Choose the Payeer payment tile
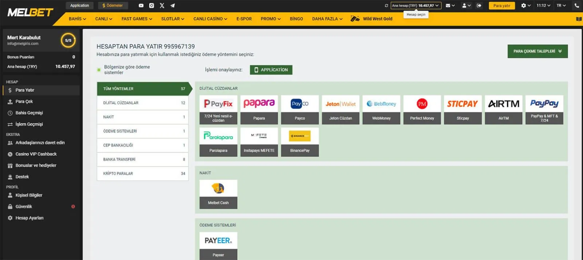 click(218, 245)
